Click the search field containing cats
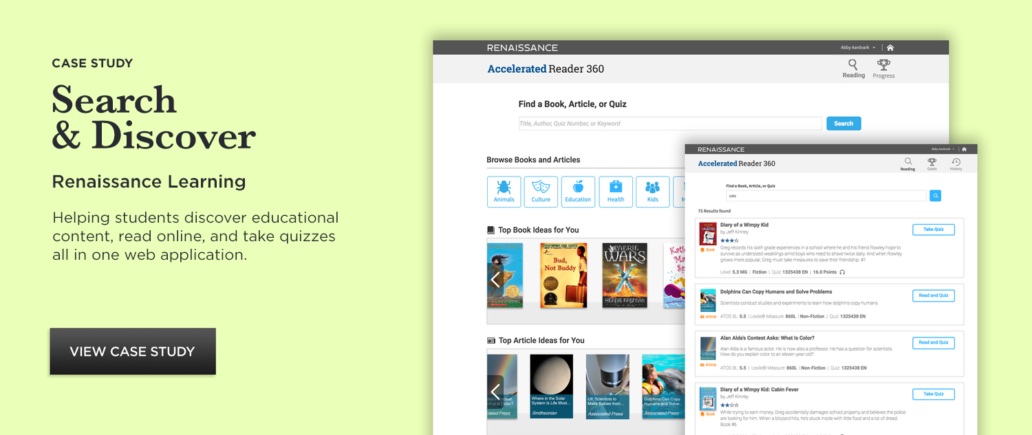The image size is (1032, 435). (x=826, y=196)
